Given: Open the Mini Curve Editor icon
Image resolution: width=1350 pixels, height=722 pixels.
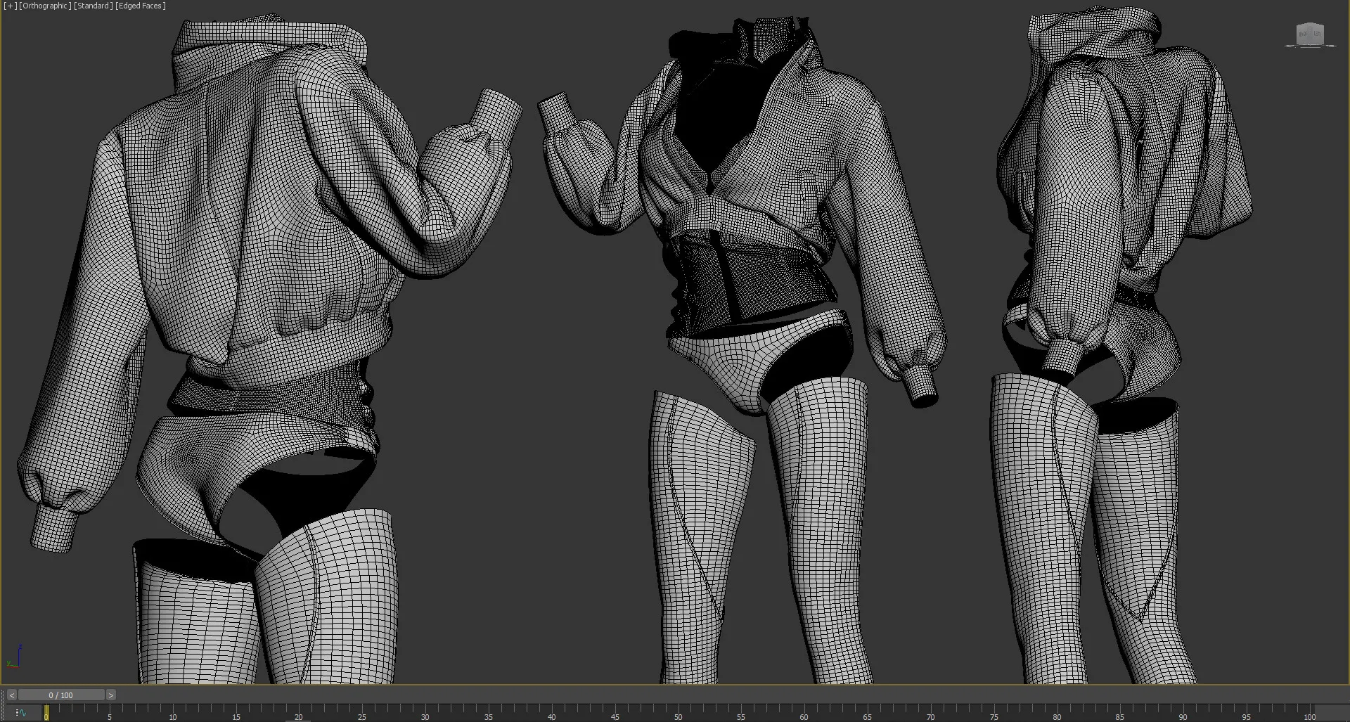Looking at the screenshot, I should [x=20, y=712].
